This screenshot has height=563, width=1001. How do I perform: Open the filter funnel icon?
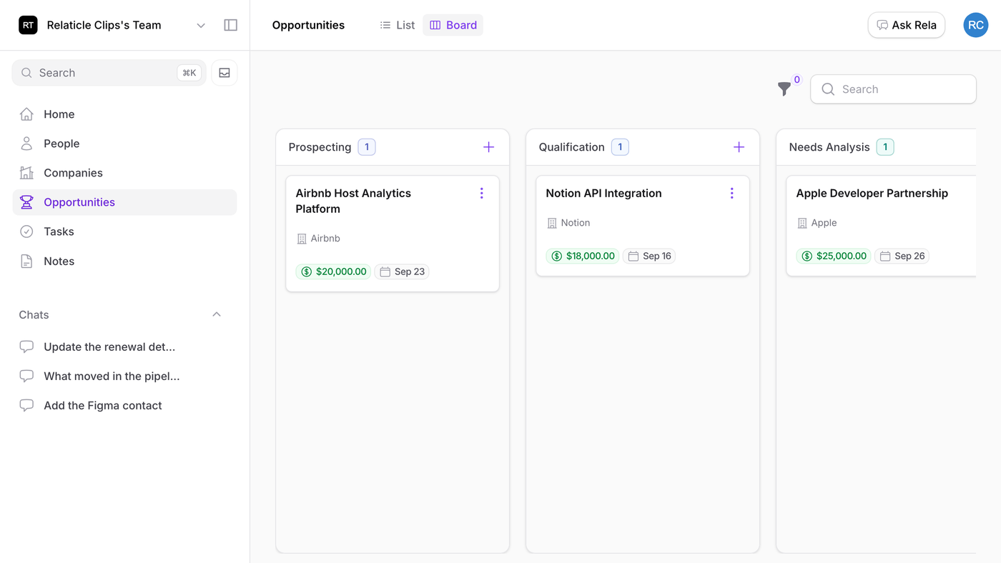[784, 89]
